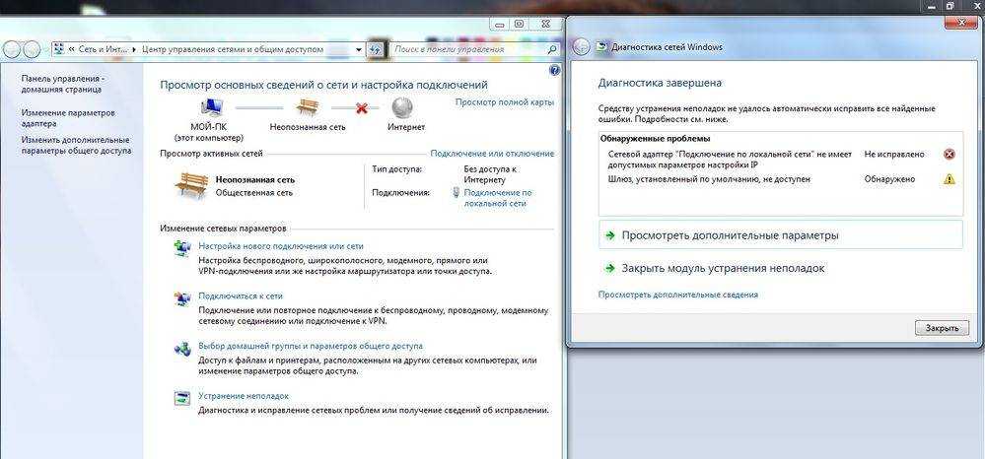Click red error icon next to Не исправлено
Image resolution: width=985 pixels, height=459 pixels.
950,154
